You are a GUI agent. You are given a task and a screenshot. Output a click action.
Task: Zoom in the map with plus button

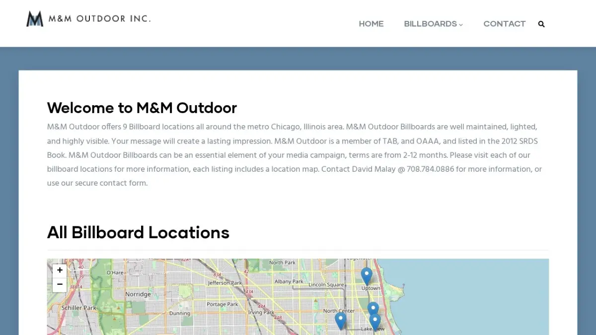60,270
